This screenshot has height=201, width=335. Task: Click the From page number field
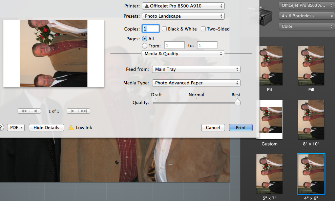click(174, 45)
